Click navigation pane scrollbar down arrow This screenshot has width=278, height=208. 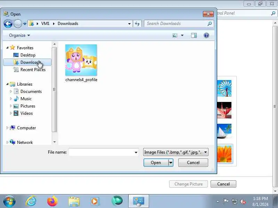click(x=55, y=142)
